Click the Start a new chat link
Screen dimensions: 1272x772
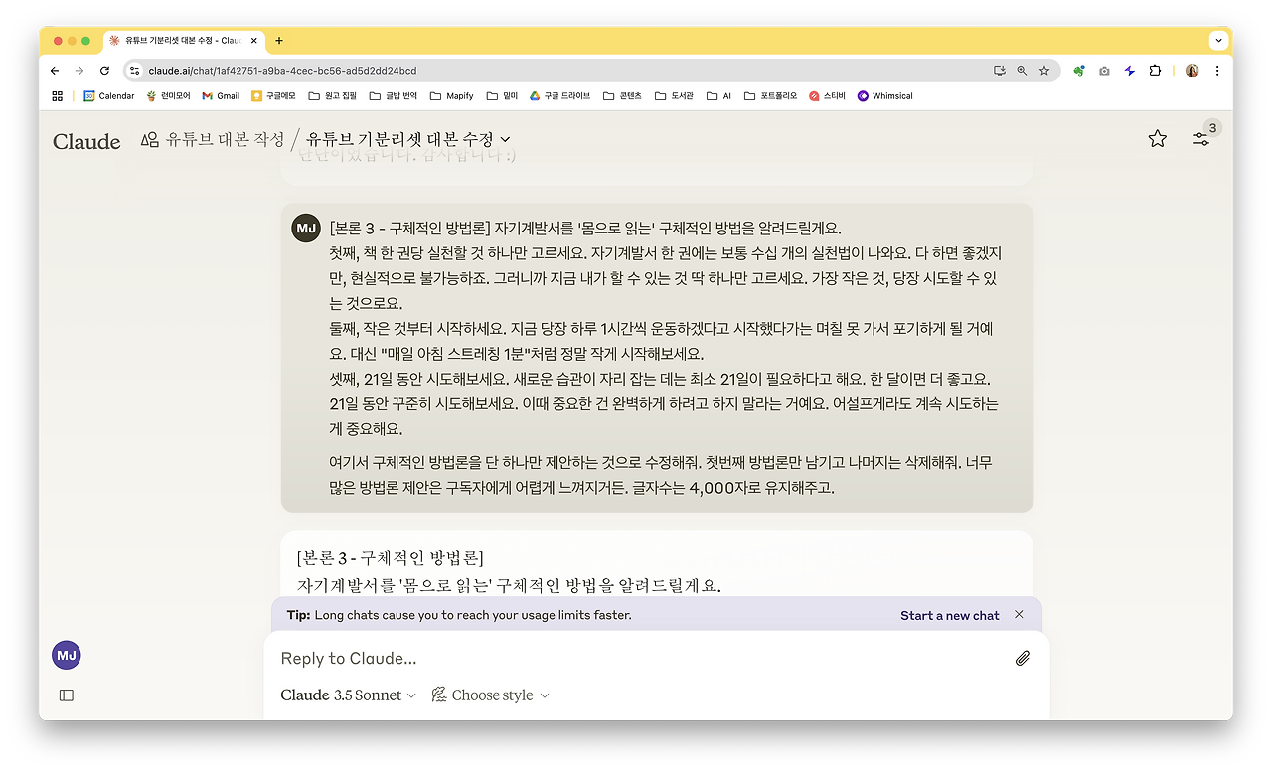click(948, 615)
